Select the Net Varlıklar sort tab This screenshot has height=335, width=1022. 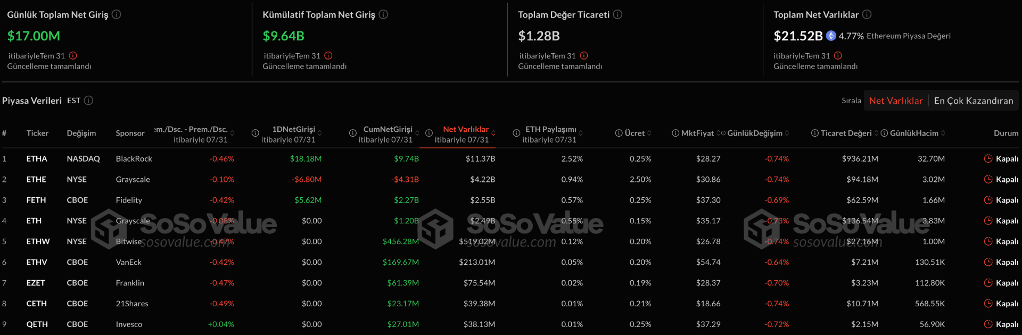click(896, 100)
